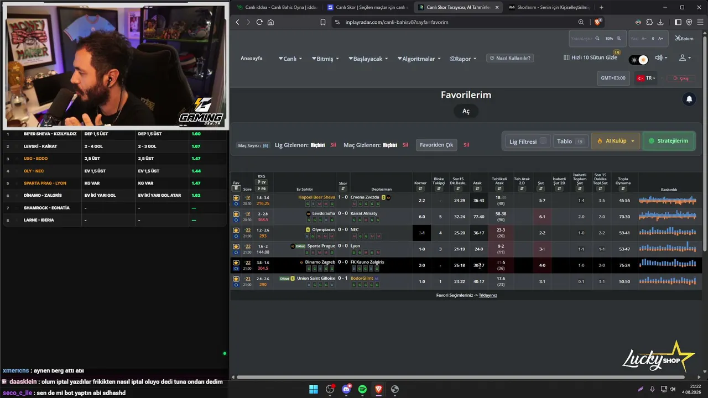Select all rows with Fav header checkbox
708x398 pixels.
[236, 188]
